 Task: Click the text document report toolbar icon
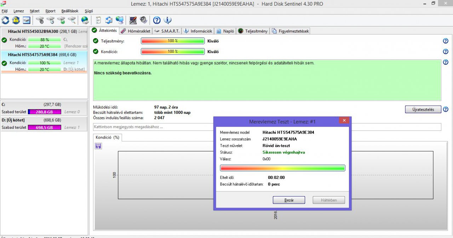[98, 20]
